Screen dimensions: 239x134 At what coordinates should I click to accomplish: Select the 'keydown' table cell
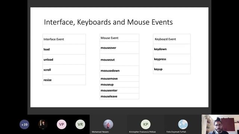click(x=172, y=49)
